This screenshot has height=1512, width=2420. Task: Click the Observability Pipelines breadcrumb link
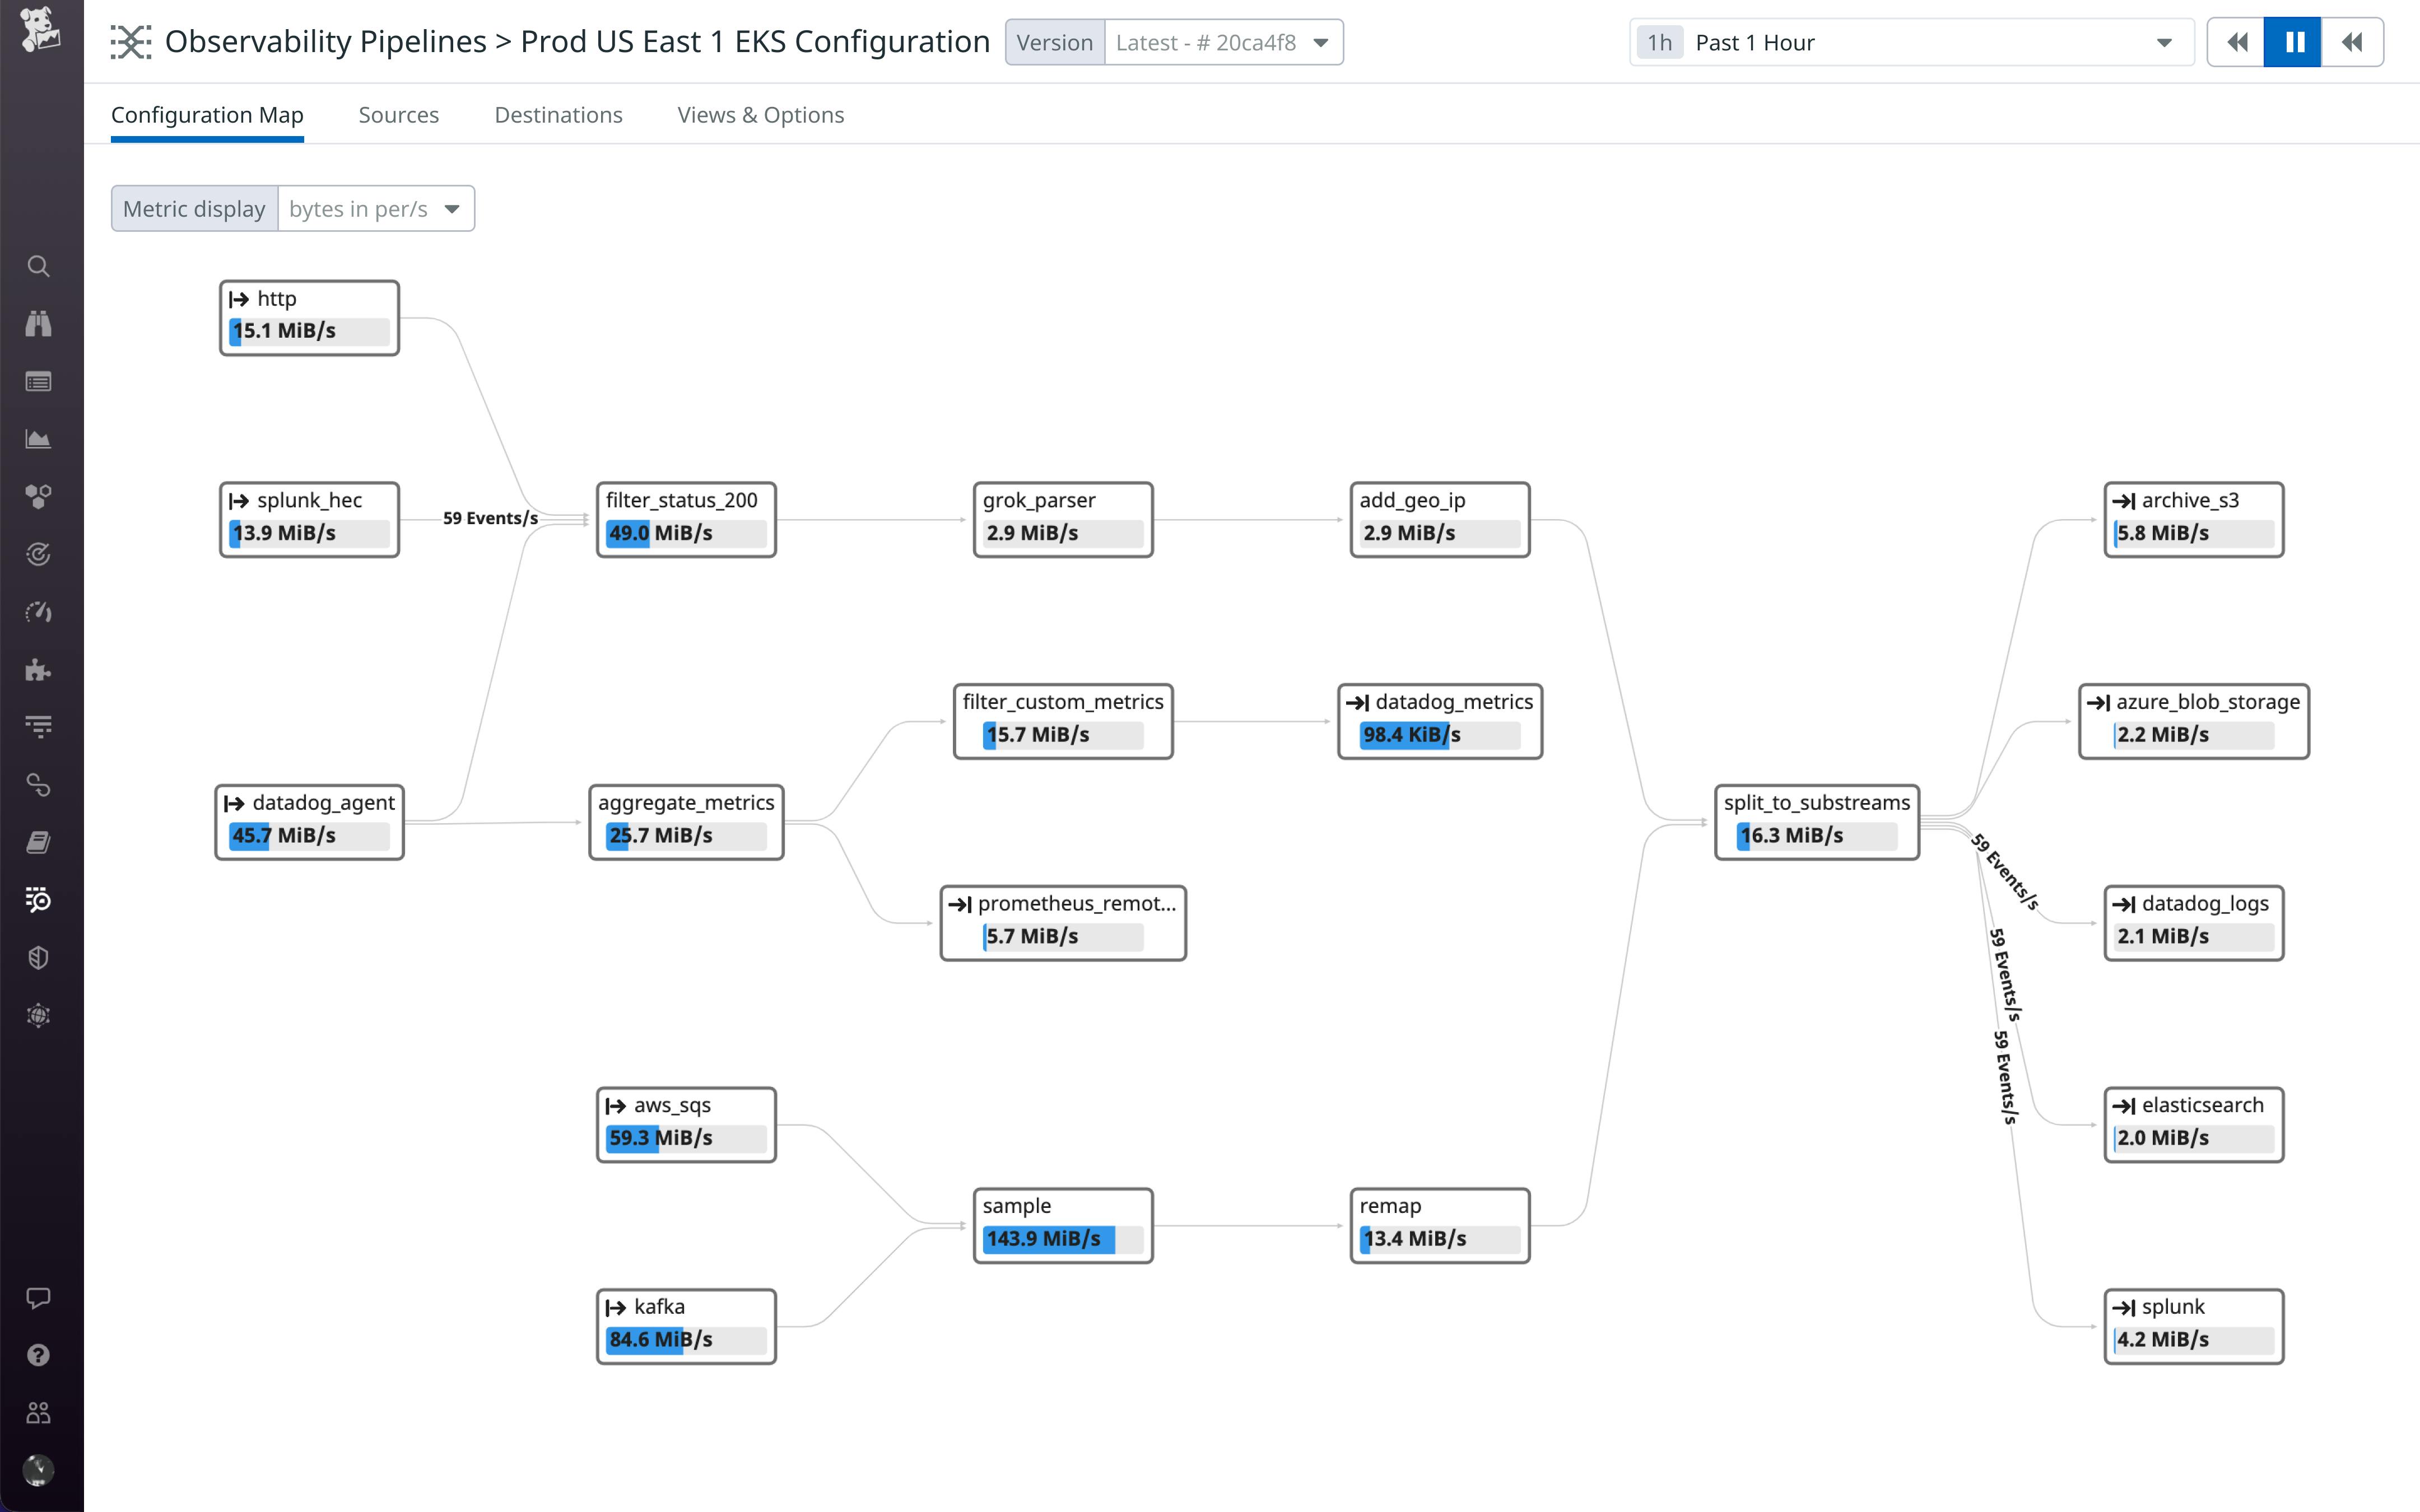325,42
